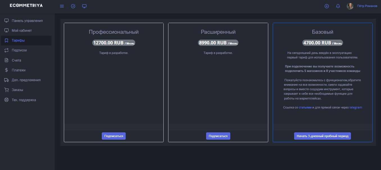Open Панель управления in sidebar
The width and height of the screenshot is (381, 170).
27,21
